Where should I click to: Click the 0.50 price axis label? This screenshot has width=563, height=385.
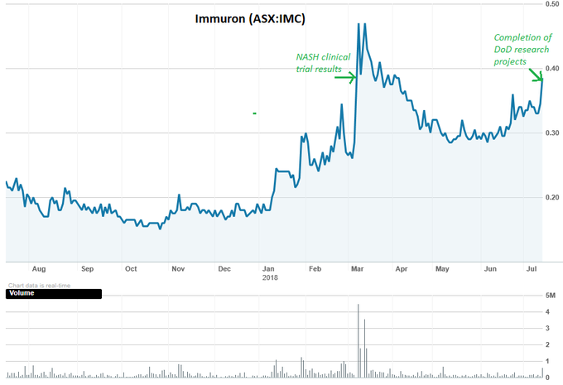552,4
